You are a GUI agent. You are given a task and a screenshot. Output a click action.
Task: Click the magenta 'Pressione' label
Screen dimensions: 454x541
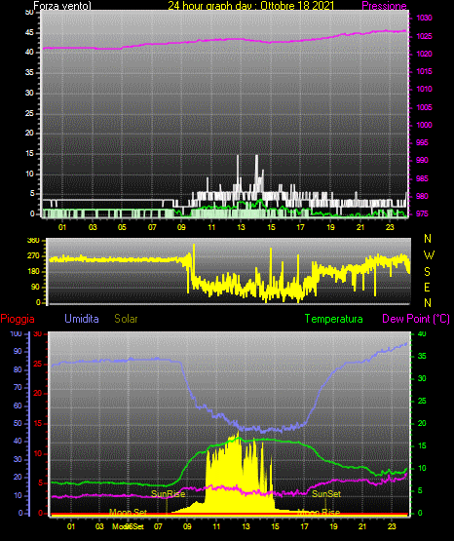(x=385, y=6)
